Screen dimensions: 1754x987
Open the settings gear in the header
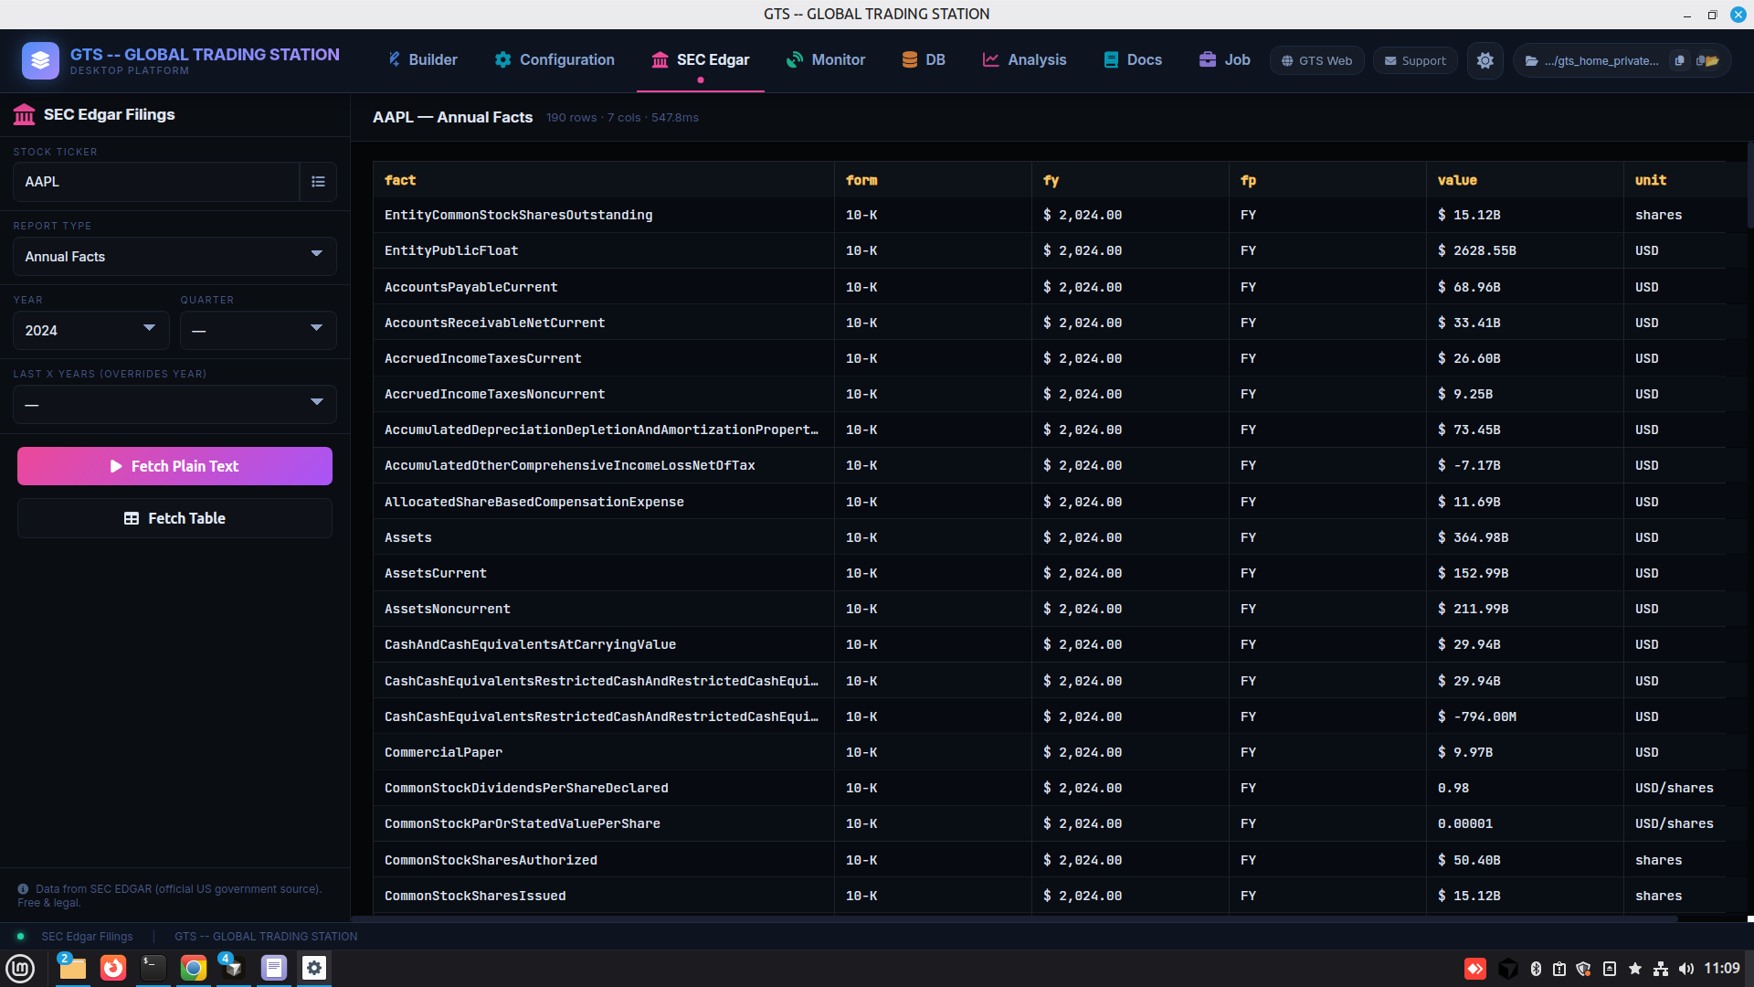[x=1485, y=60]
